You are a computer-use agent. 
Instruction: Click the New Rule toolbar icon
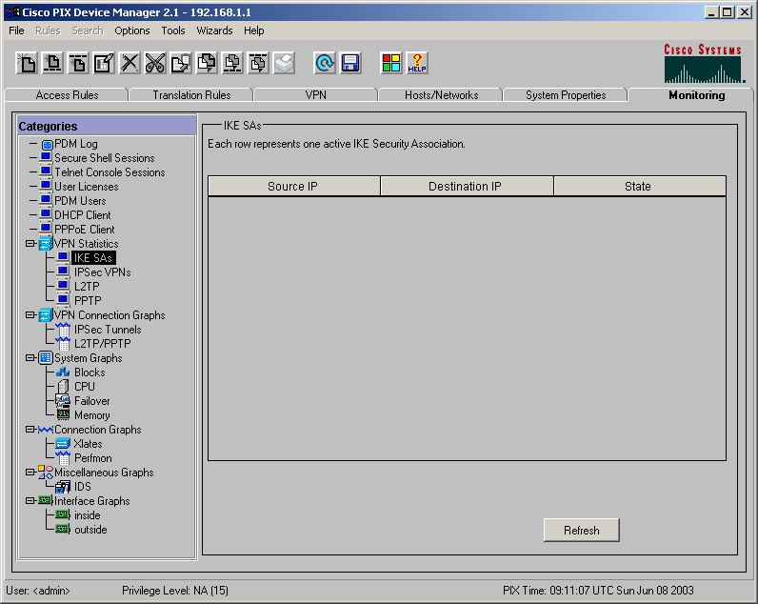tap(27, 63)
